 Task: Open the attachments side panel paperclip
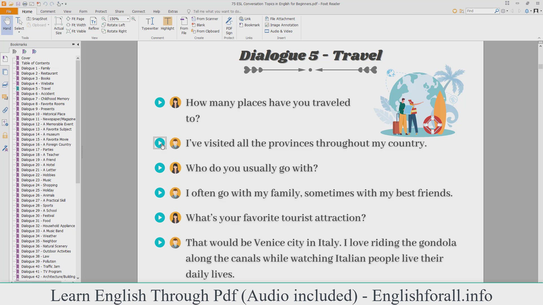point(5,110)
